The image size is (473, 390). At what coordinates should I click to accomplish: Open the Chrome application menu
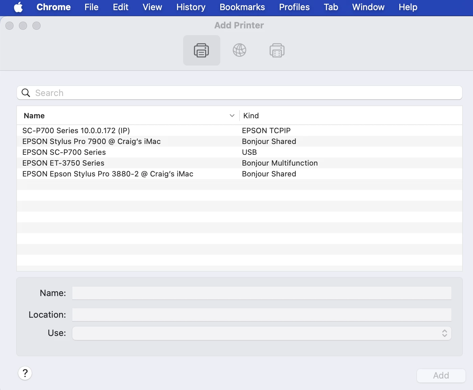click(54, 7)
